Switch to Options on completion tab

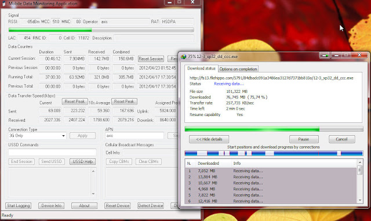click(238, 69)
